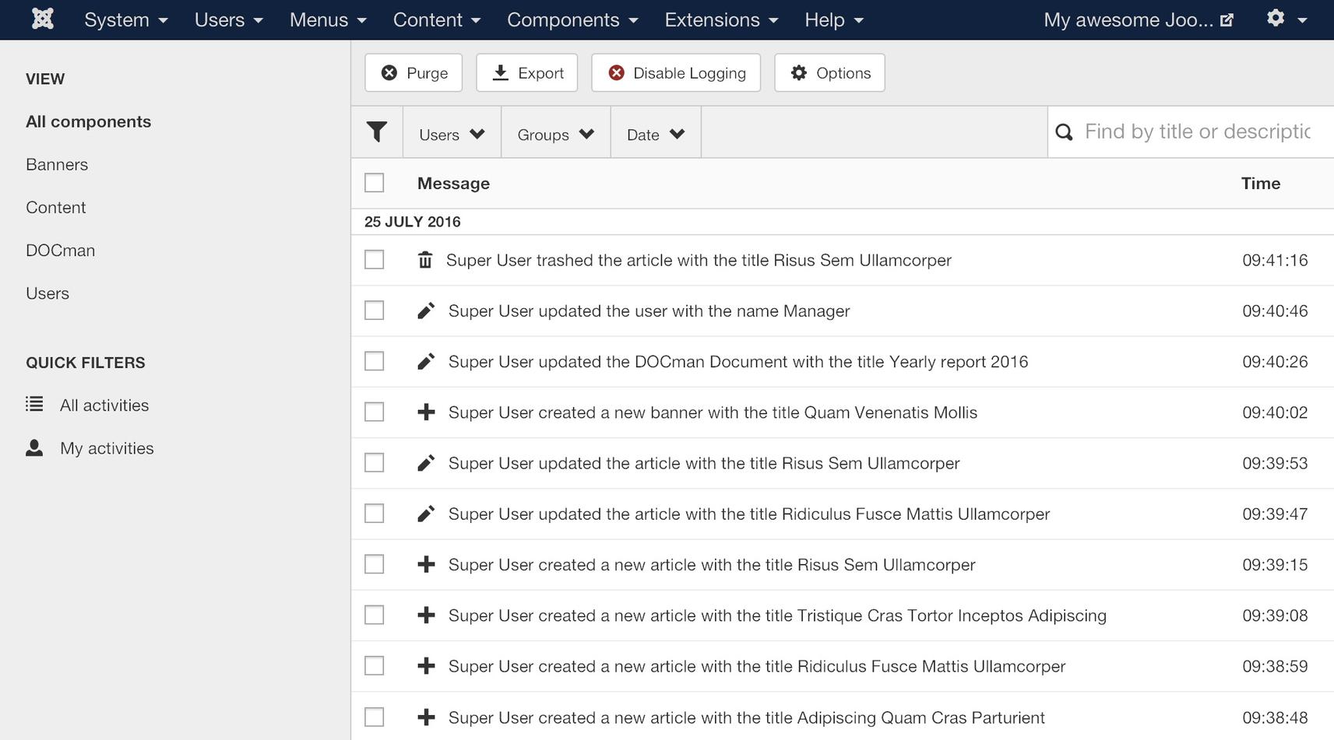Open the settings gear menu
The width and height of the screenshot is (1334, 740).
(x=1286, y=19)
